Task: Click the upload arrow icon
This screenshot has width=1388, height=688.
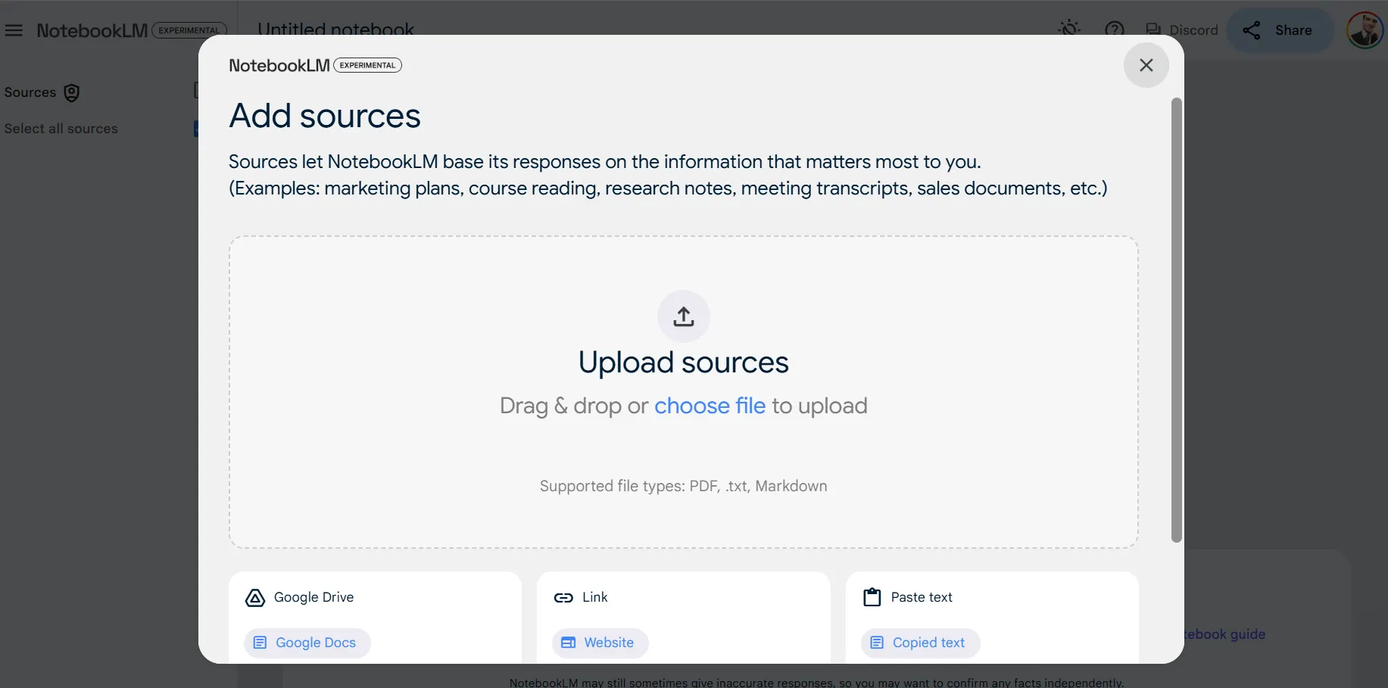Action: coord(683,316)
